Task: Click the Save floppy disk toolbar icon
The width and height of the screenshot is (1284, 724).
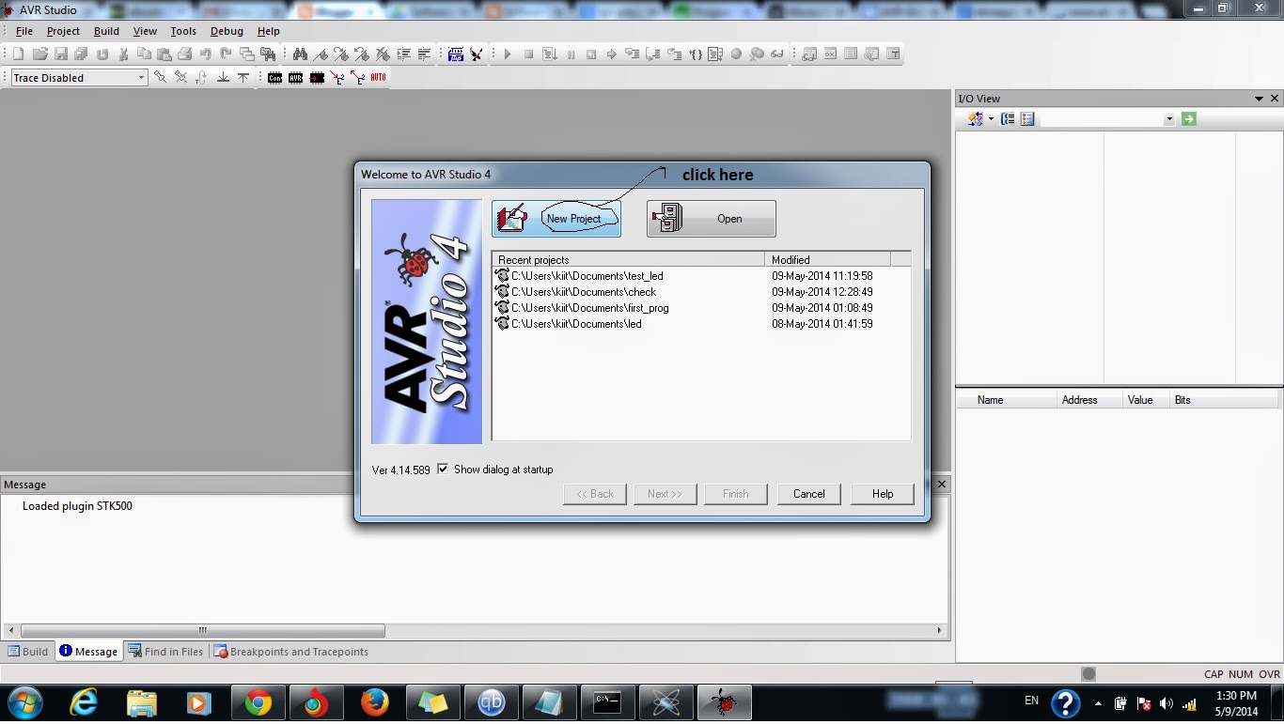Action: pyautogui.click(x=60, y=54)
